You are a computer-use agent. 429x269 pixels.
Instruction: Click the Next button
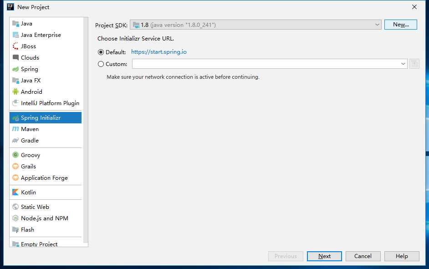(x=324, y=256)
